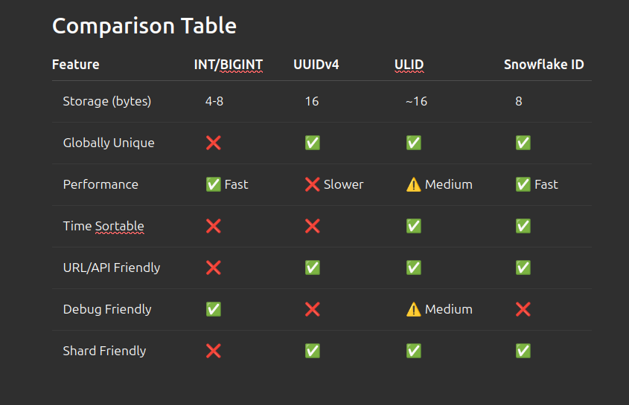The height and width of the screenshot is (405, 629).
Task: Click the red cross in Globally Unique INT/BIGINT cell
Action: (213, 143)
